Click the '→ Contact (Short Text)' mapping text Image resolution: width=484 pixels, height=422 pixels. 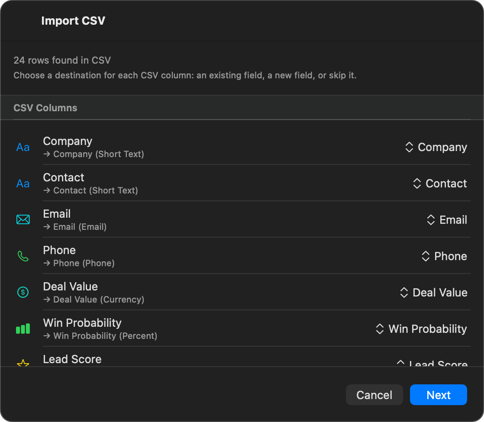coord(90,190)
